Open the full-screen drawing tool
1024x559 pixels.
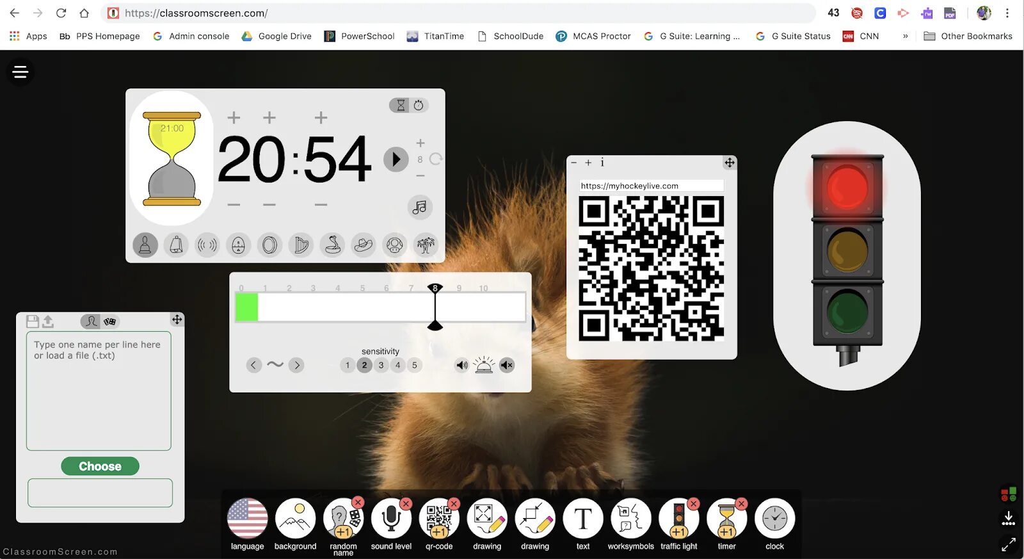487,519
